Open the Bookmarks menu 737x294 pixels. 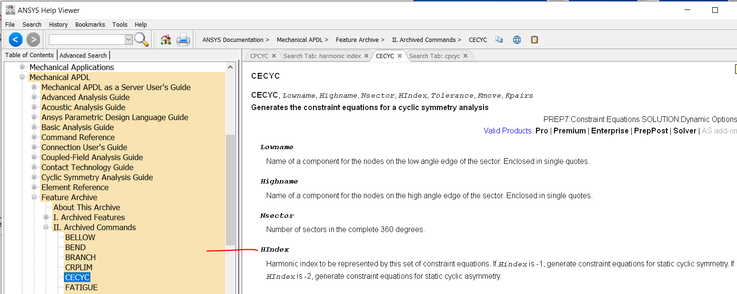[90, 24]
